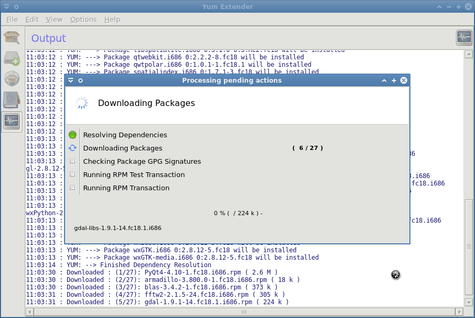Viewport: 475px width, 318px height.
Task: Click the Yum Extender sticky circle icon
Action: point(16,7)
